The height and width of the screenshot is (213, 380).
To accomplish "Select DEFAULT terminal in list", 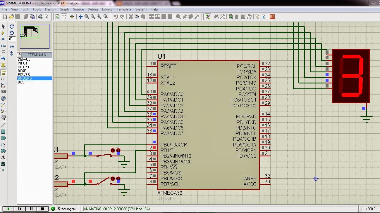I will (25, 60).
